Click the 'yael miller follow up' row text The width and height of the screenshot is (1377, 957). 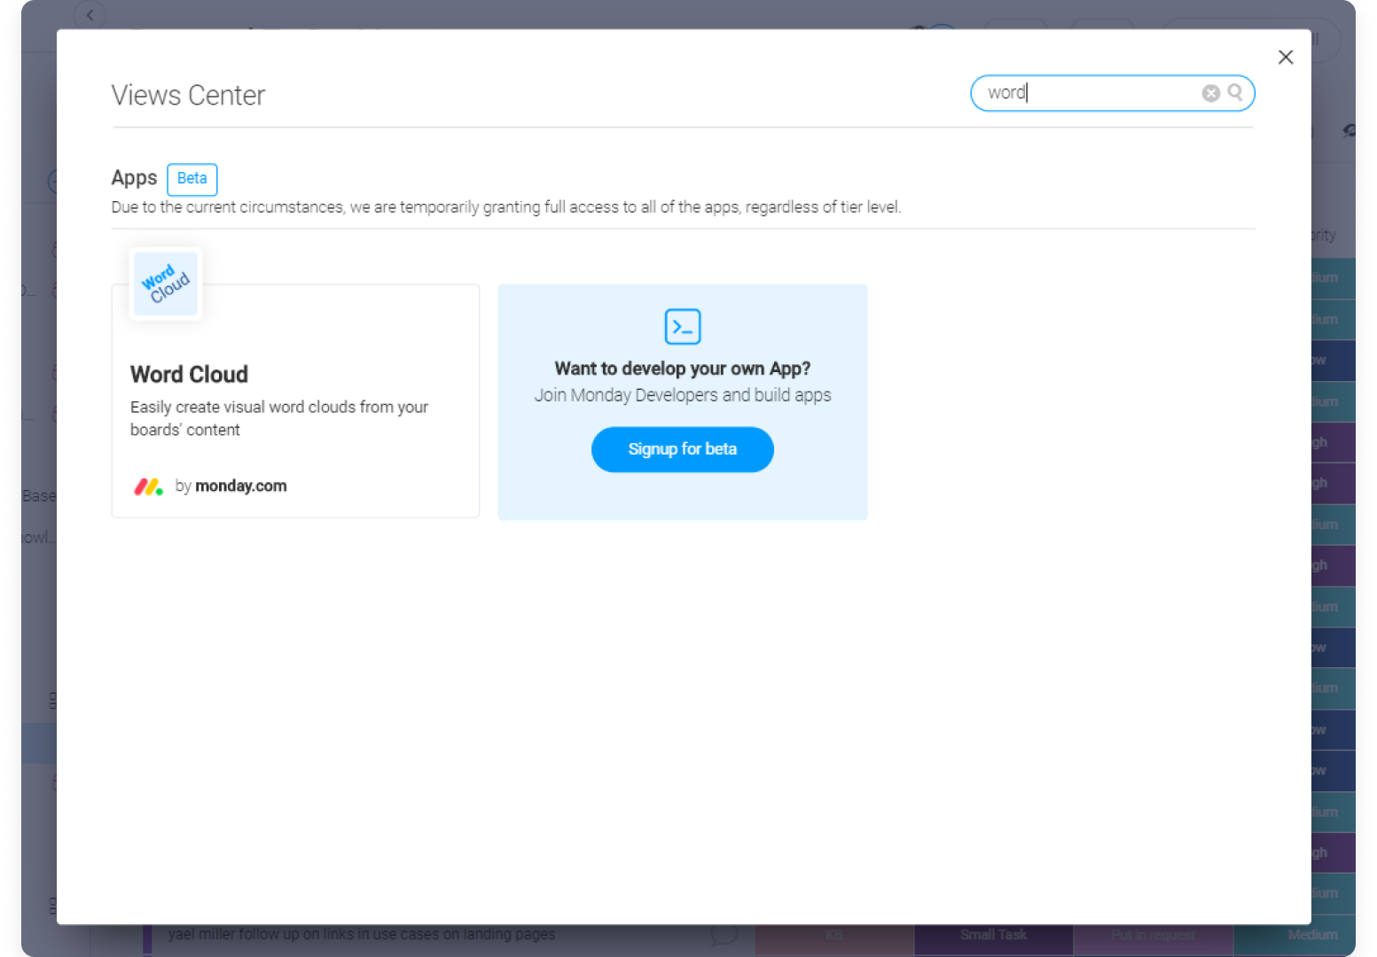point(361,934)
